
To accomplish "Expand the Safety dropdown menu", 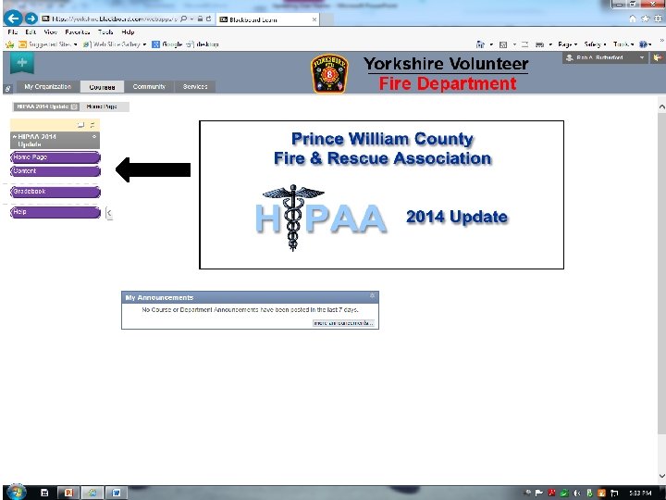I will point(595,44).
